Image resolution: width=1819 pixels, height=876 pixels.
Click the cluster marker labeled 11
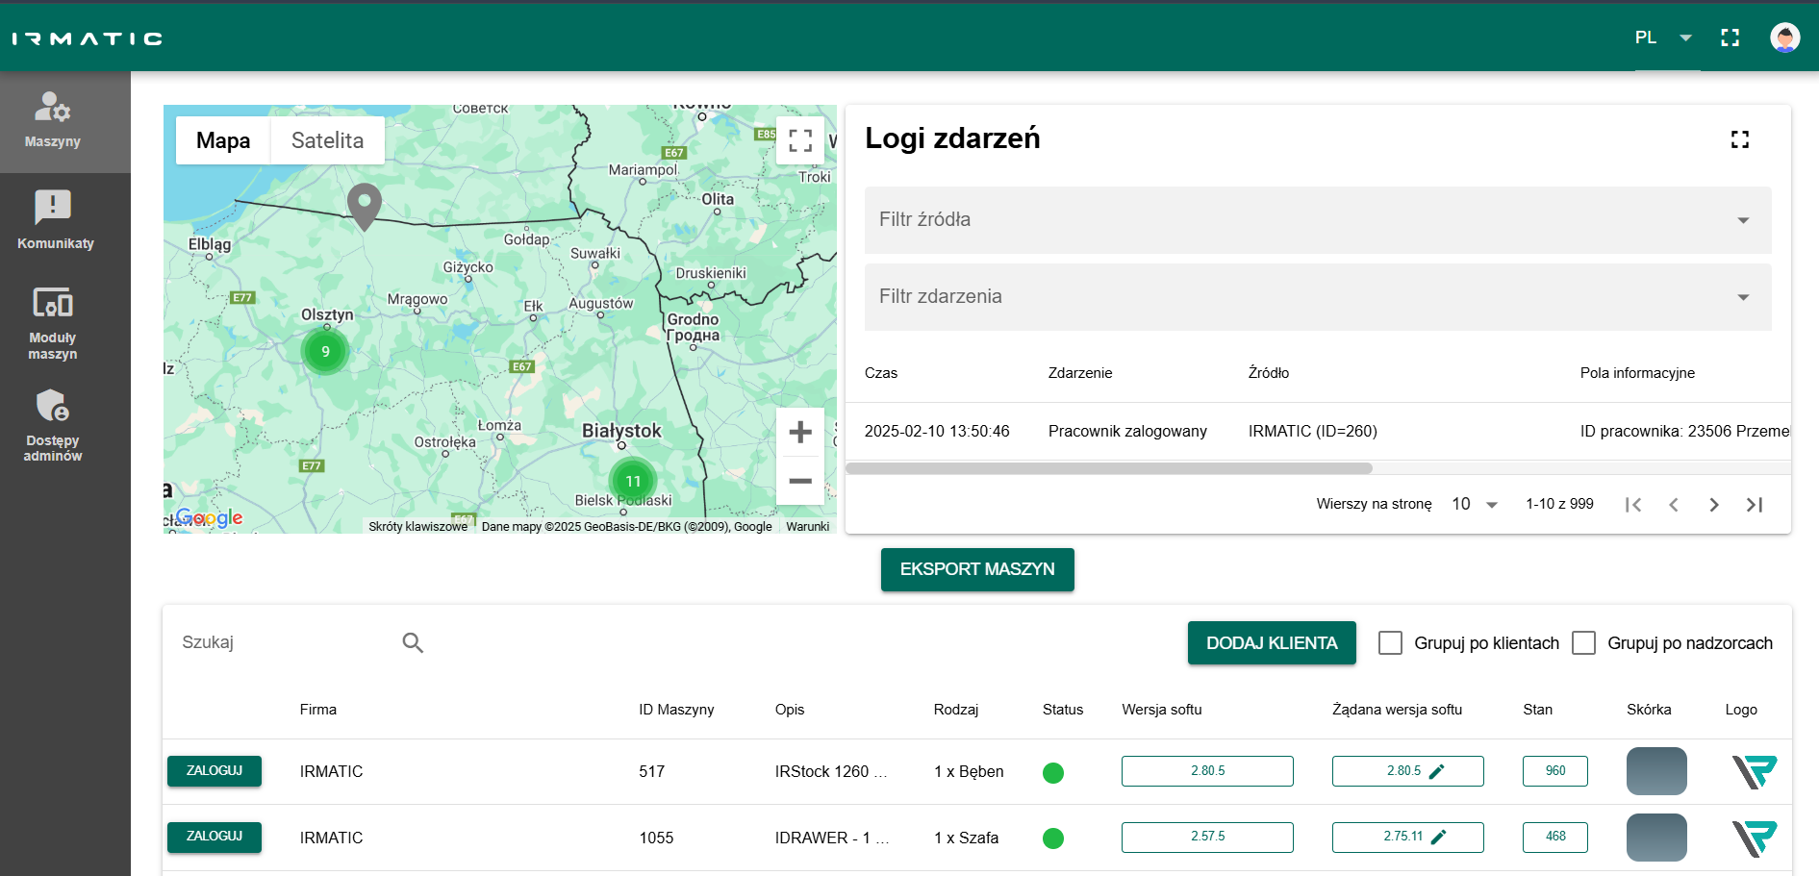tap(633, 481)
